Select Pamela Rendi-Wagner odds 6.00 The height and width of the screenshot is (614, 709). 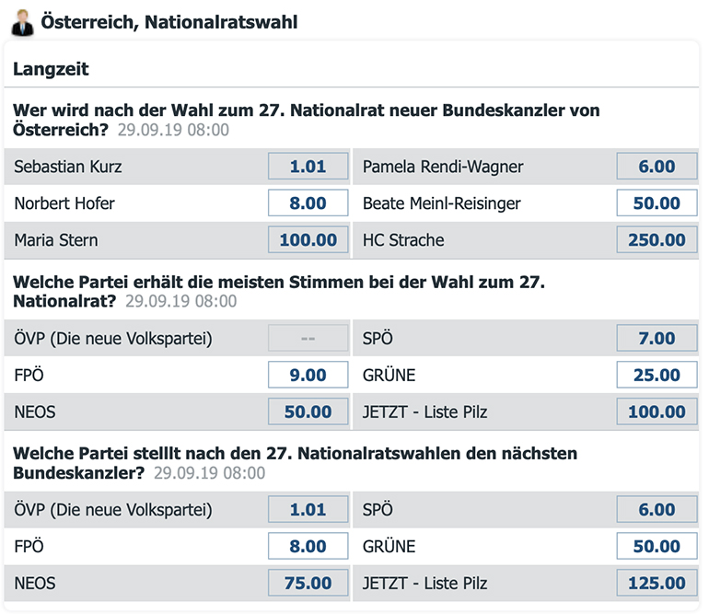coord(657,167)
